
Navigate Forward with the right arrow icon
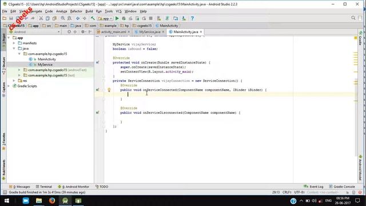coord(85,18)
